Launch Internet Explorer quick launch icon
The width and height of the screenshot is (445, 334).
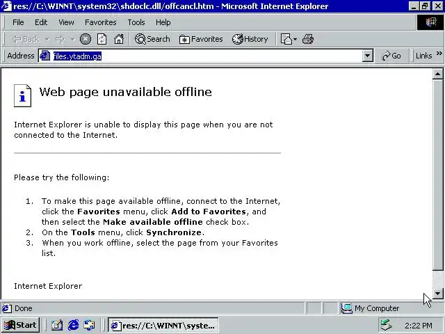point(73,325)
